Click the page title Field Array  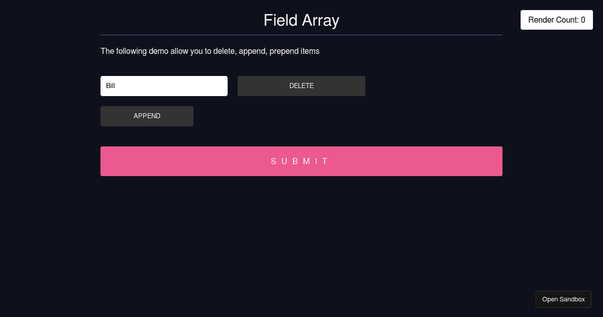(301, 20)
